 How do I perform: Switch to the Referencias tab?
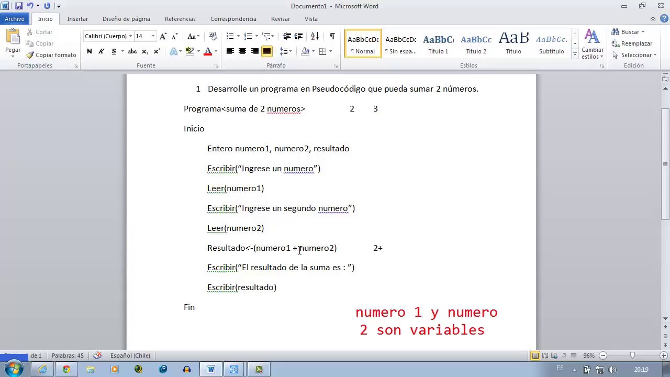point(180,19)
